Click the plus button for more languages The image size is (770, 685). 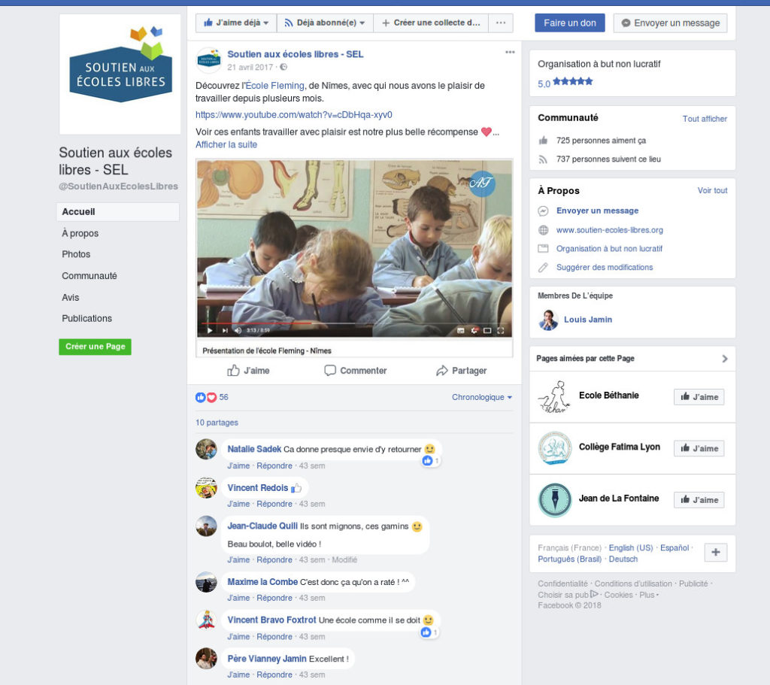click(x=716, y=553)
